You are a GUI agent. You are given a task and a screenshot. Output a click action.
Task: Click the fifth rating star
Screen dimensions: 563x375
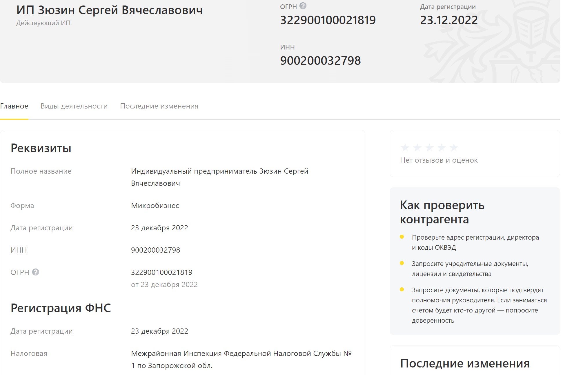click(454, 148)
